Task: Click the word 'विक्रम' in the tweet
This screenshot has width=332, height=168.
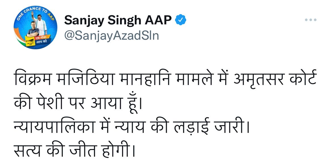Action: point(32,79)
